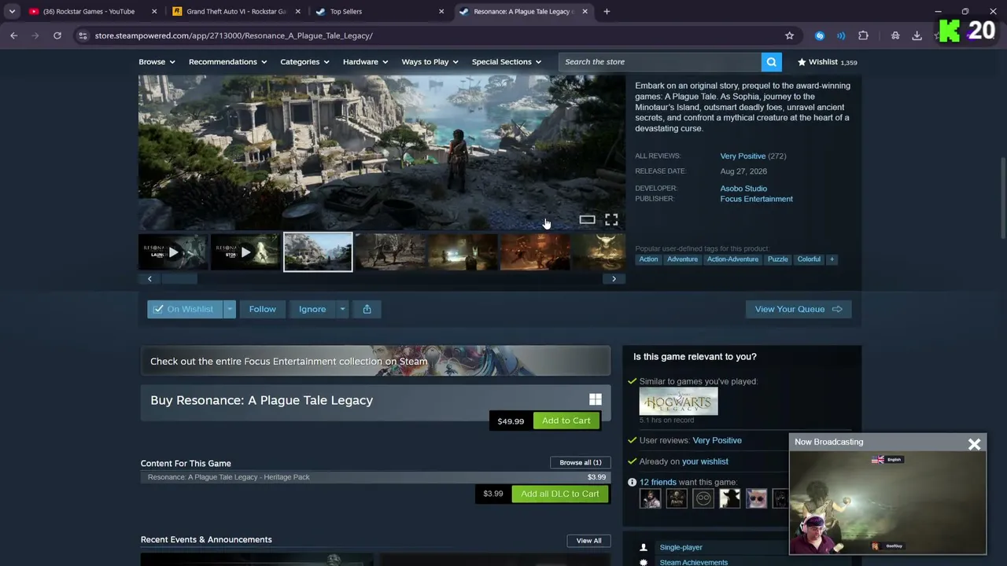
Task: Click the info icon beside 12 friends
Action: (x=632, y=482)
